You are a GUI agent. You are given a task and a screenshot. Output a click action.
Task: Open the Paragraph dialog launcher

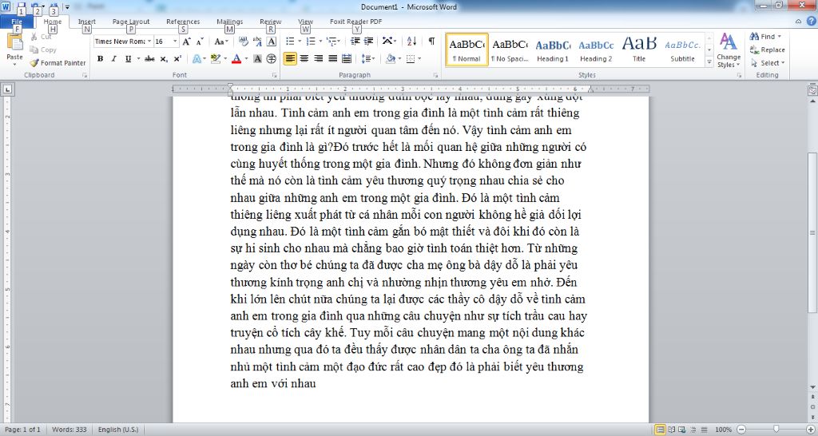[435, 76]
